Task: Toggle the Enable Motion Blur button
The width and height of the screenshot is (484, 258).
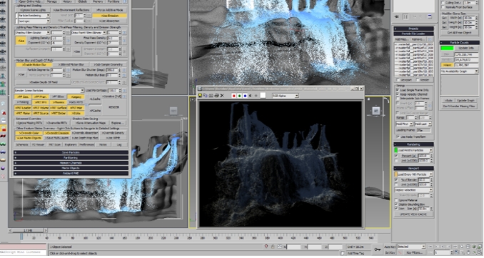Action: [x=35, y=64]
